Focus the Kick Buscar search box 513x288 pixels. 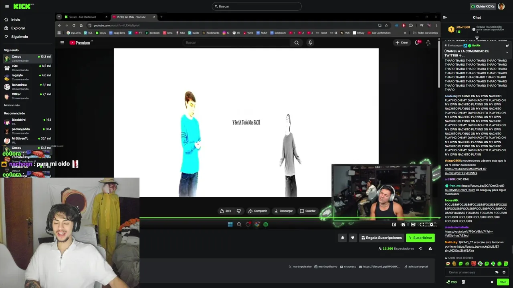pyautogui.click(x=256, y=6)
